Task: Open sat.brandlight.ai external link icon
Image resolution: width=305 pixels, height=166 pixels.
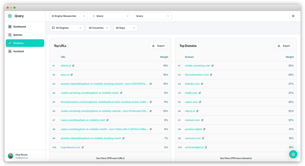Action: point(206,147)
